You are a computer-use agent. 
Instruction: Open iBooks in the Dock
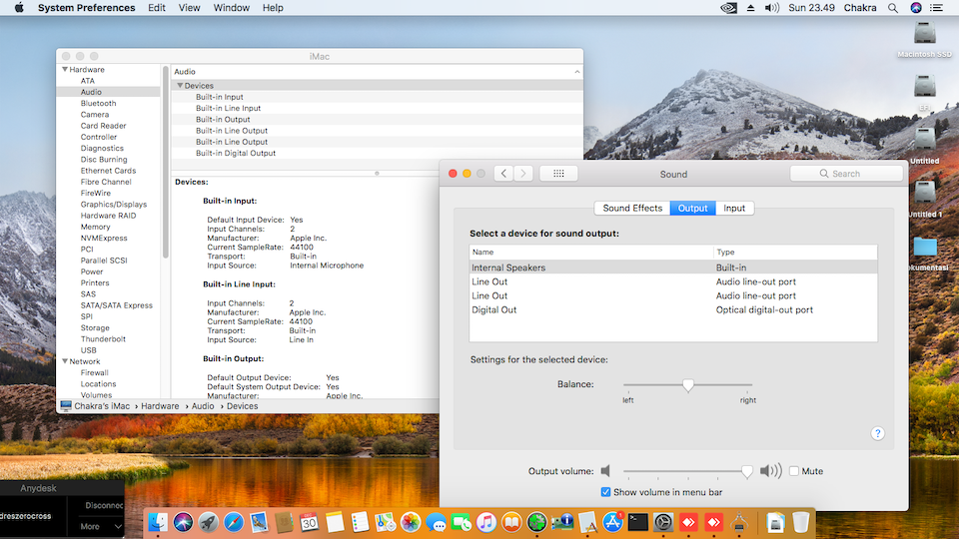[511, 522]
